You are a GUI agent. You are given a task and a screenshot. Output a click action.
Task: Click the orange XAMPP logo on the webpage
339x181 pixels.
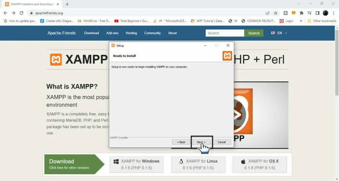[56, 60]
